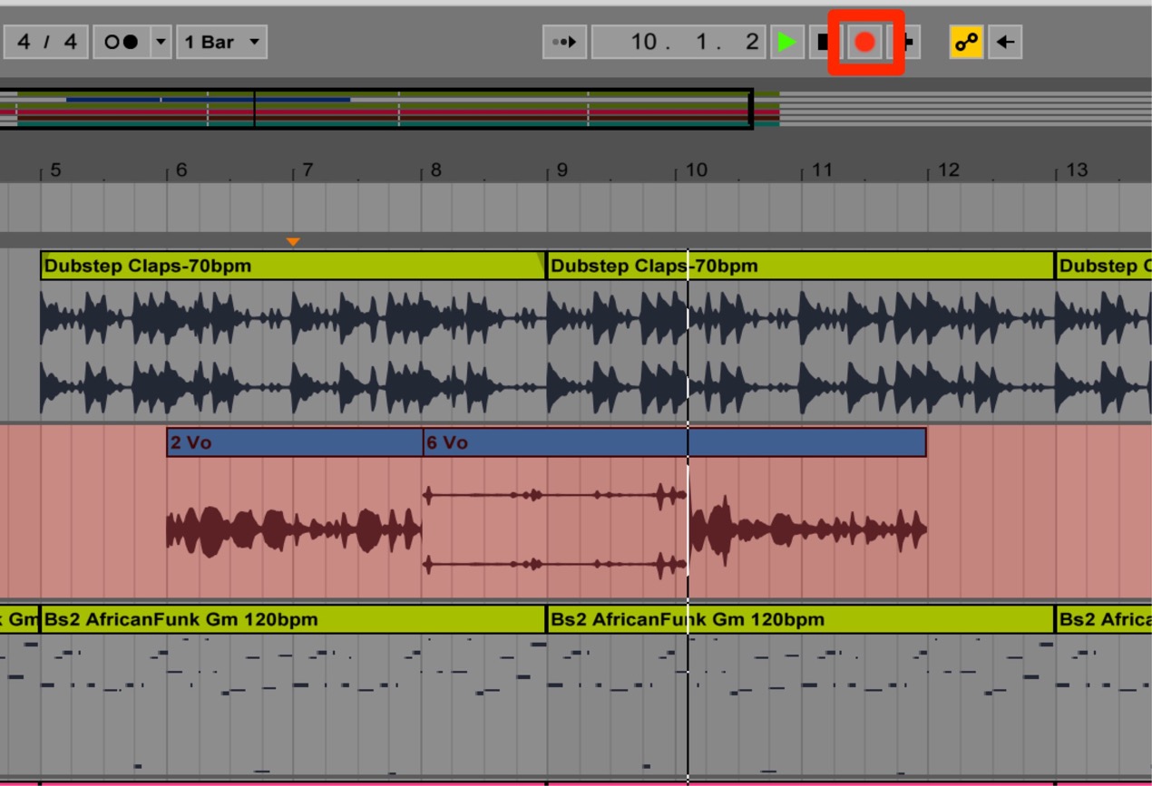
Task: Click bar 11 on the beat-time ruler
Action: point(822,170)
